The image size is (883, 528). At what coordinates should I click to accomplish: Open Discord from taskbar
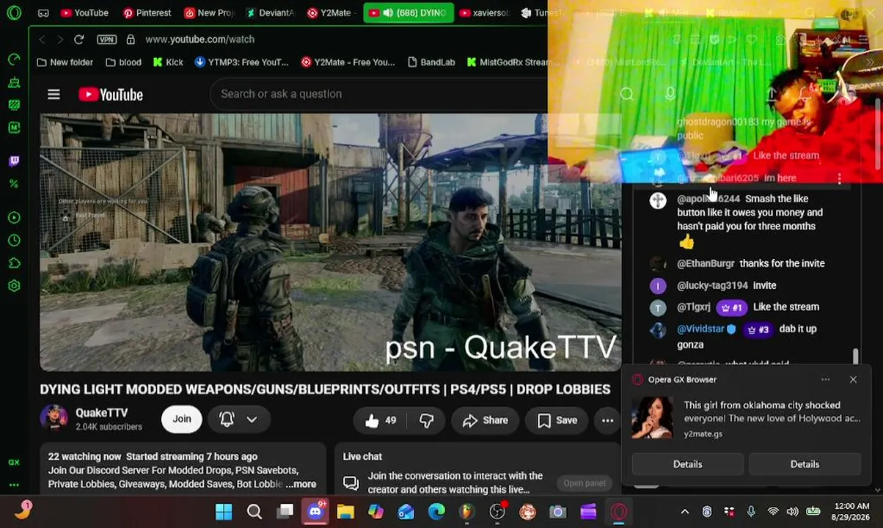315,511
